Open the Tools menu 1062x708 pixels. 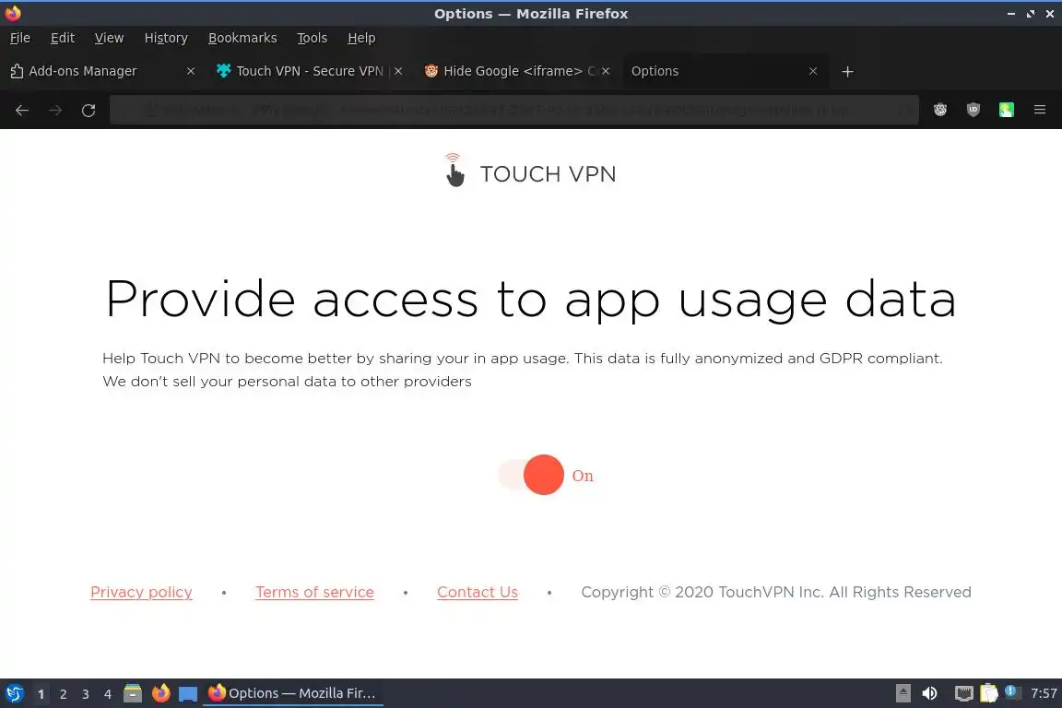click(313, 38)
